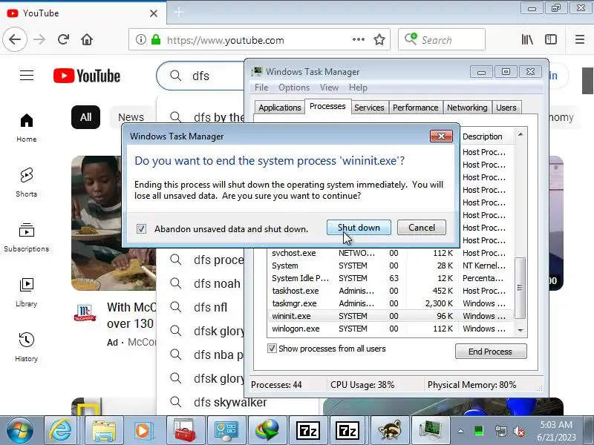Click Firefox forward navigation arrow

coord(39,39)
